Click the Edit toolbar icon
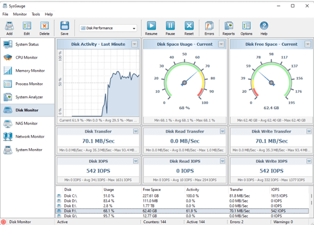Image resolution: width=314 pixels, height=225 pixels. click(27, 26)
